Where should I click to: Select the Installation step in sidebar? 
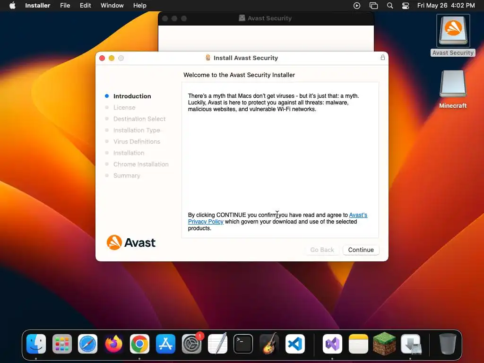[129, 153]
